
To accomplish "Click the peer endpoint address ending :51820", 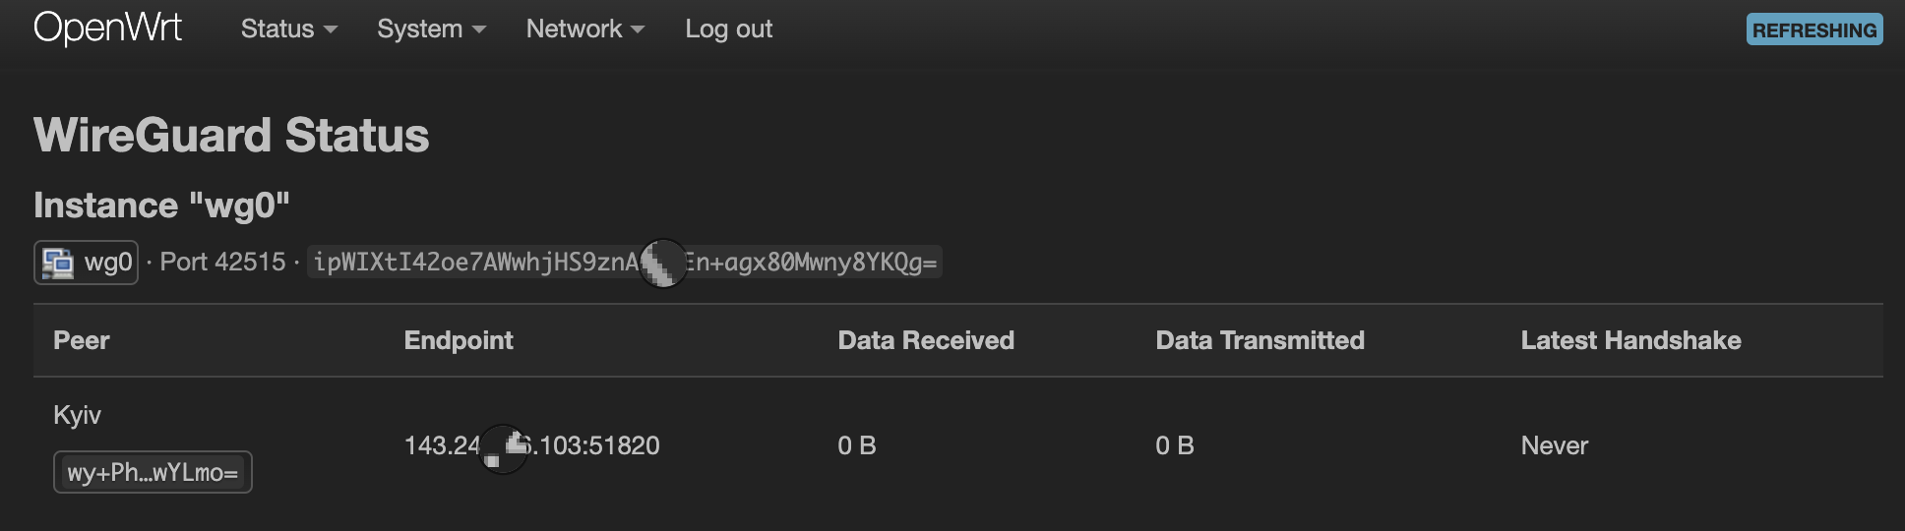I will [x=532, y=445].
